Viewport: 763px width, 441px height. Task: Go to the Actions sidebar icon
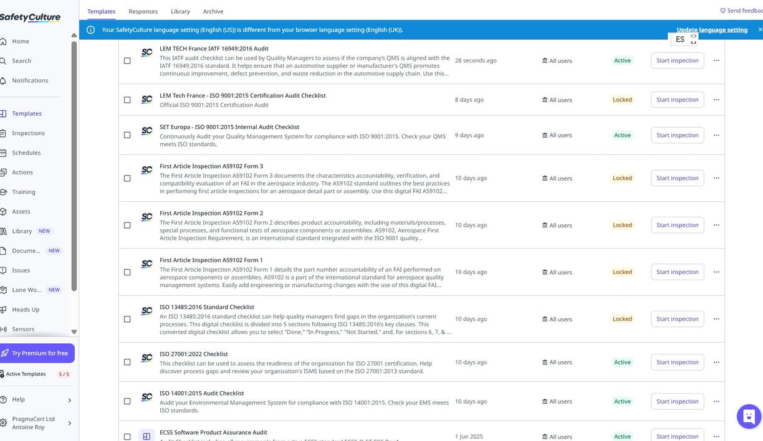(x=4, y=173)
